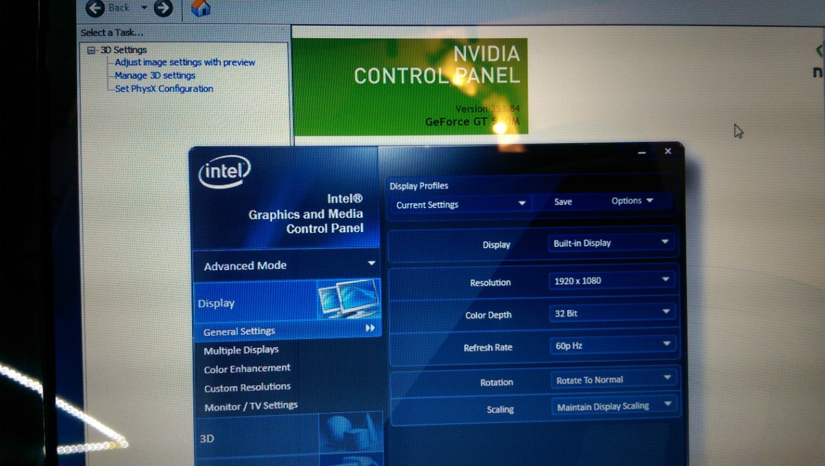
Task: Open the Options dropdown menu
Action: 632,201
